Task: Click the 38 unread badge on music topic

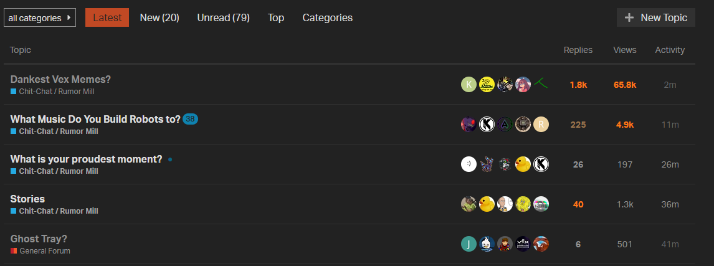Action: (191, 120)
